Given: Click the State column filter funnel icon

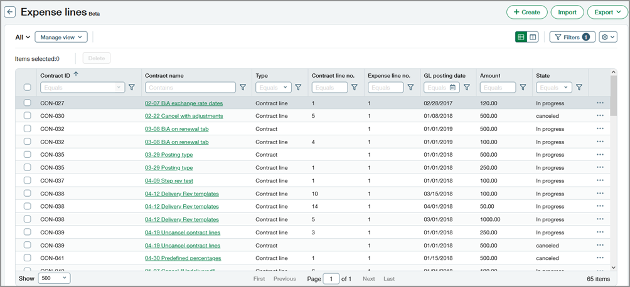Looking at the screenshot, I should tap(579, 88).
